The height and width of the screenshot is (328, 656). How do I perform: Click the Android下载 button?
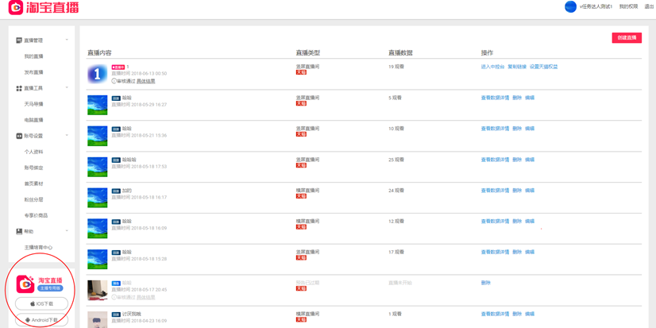point(42,320)
